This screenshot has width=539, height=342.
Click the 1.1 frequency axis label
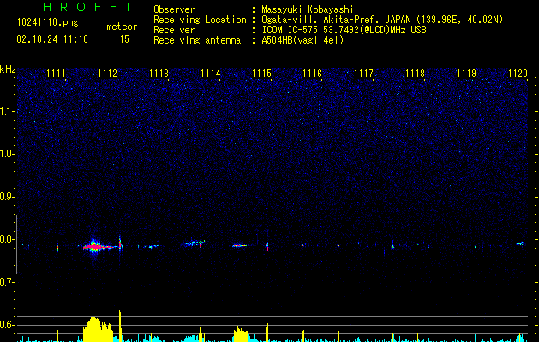click(x=7, y=111)
